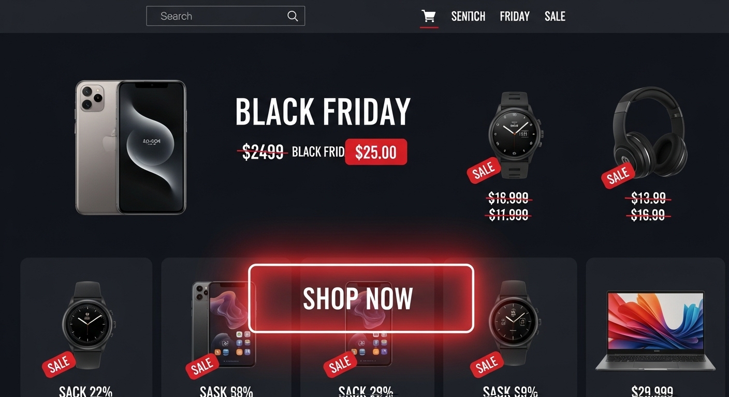Click SALE badge on SASK S9% watch card
Screen dimensions: 729x397
coord(487,365)
